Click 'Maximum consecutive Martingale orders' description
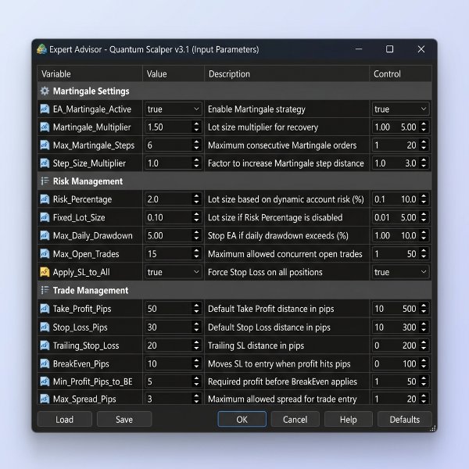 [282, 145]
